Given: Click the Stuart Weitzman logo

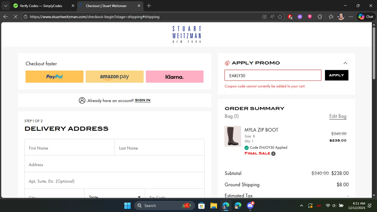Looking at the screenshot, I should tap(187, 34).
